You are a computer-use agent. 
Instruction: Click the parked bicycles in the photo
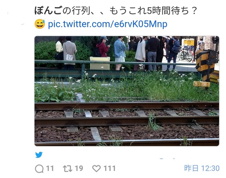point(185,54)
